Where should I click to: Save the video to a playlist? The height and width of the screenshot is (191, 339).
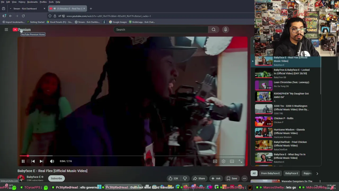pos(232,178)
